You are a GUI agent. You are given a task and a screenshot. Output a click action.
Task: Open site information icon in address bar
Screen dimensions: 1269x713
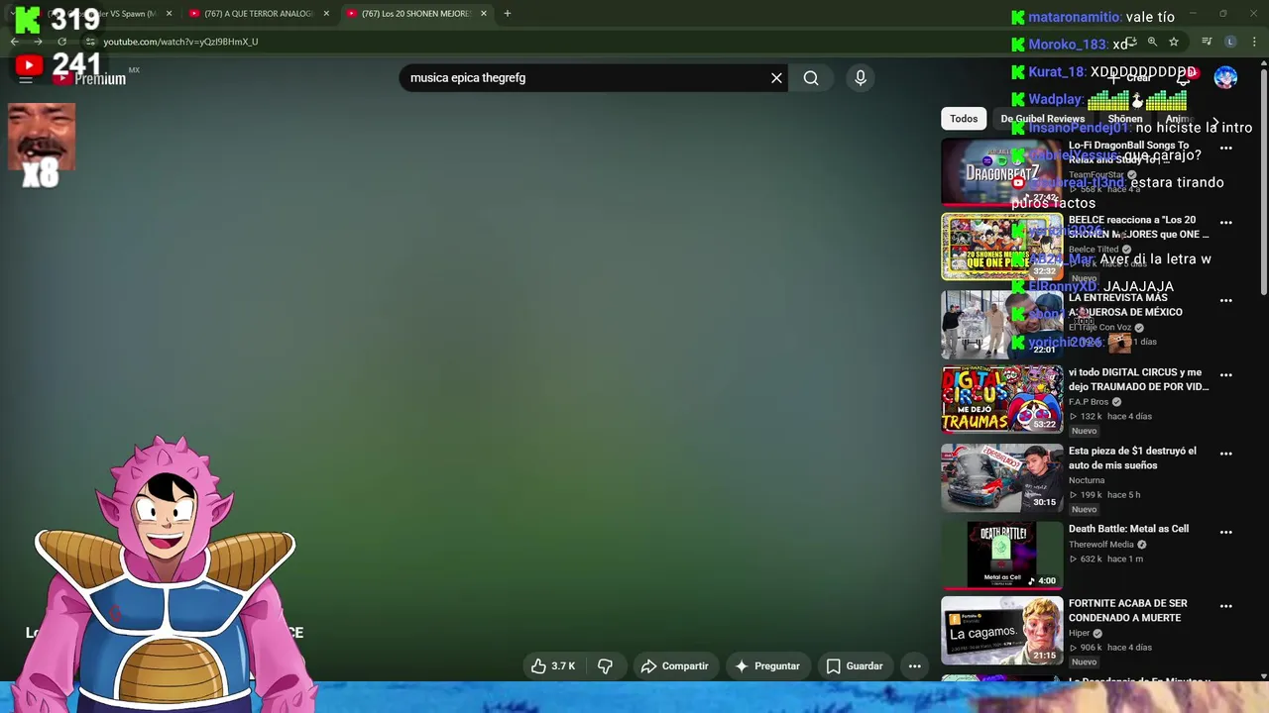click(x=90, y=42)
